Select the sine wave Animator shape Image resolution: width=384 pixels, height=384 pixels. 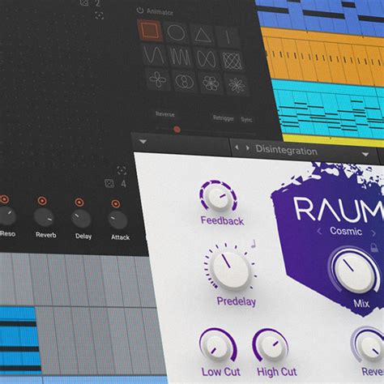click(154, 55)
